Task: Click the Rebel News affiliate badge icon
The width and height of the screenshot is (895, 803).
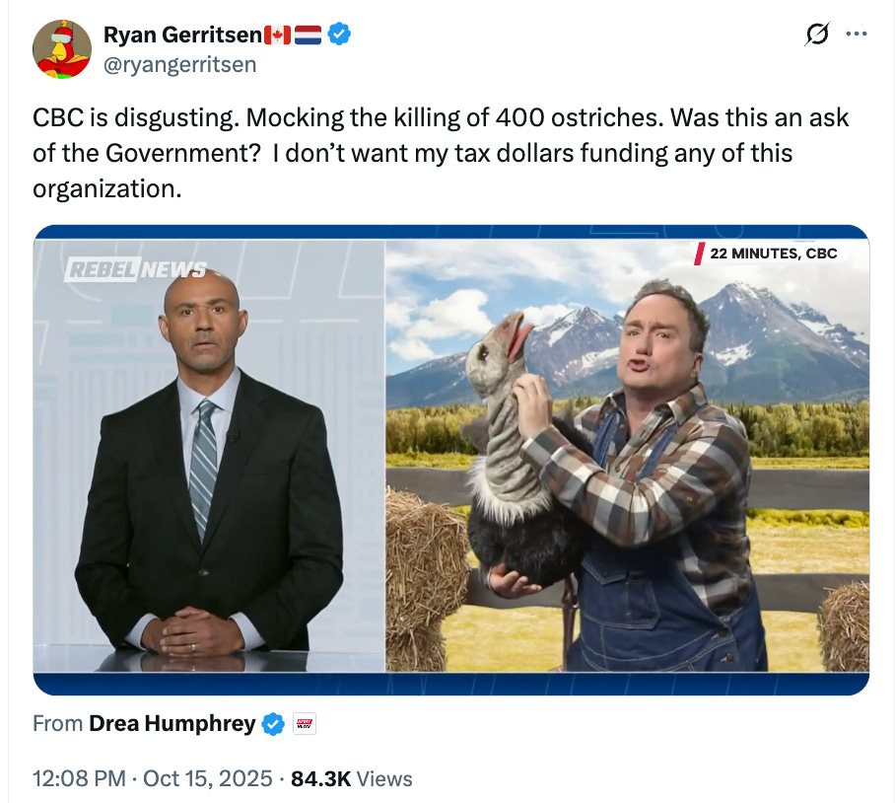Action: 305,724
